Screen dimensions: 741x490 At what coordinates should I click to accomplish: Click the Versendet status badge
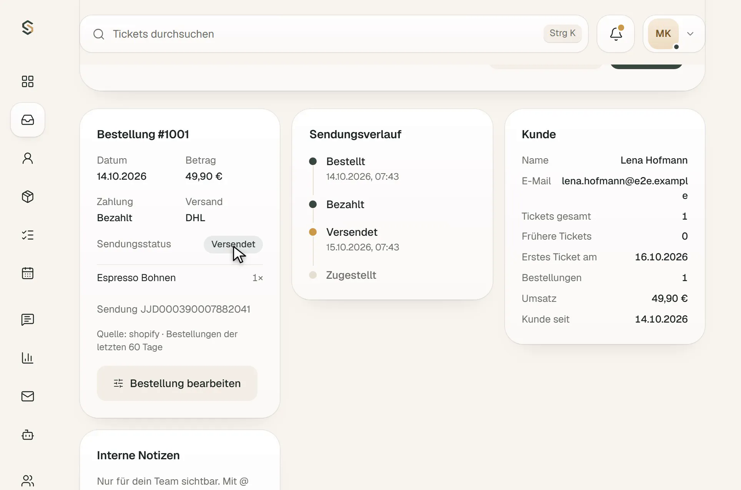pos(233,244)
